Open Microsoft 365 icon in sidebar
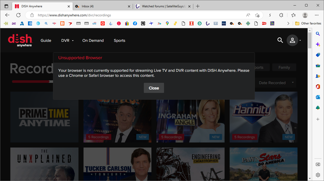This screenshot has width=324, height=181. click(318, 87)
